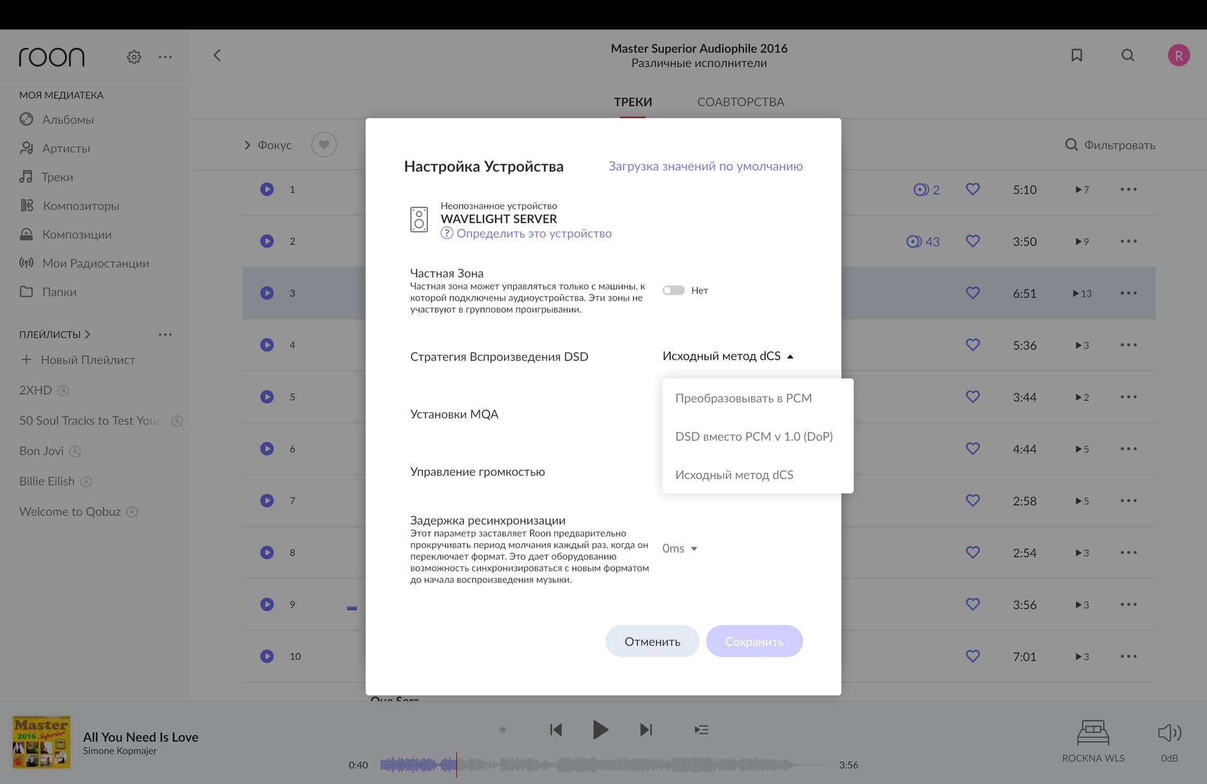Switch to the СОВМЕСТНОЕ ТВОРЧЕСТВО tab labeled СОАВТОРСТВА
Viewport: 1207px width, 784px height.
[x=741, y=102]
